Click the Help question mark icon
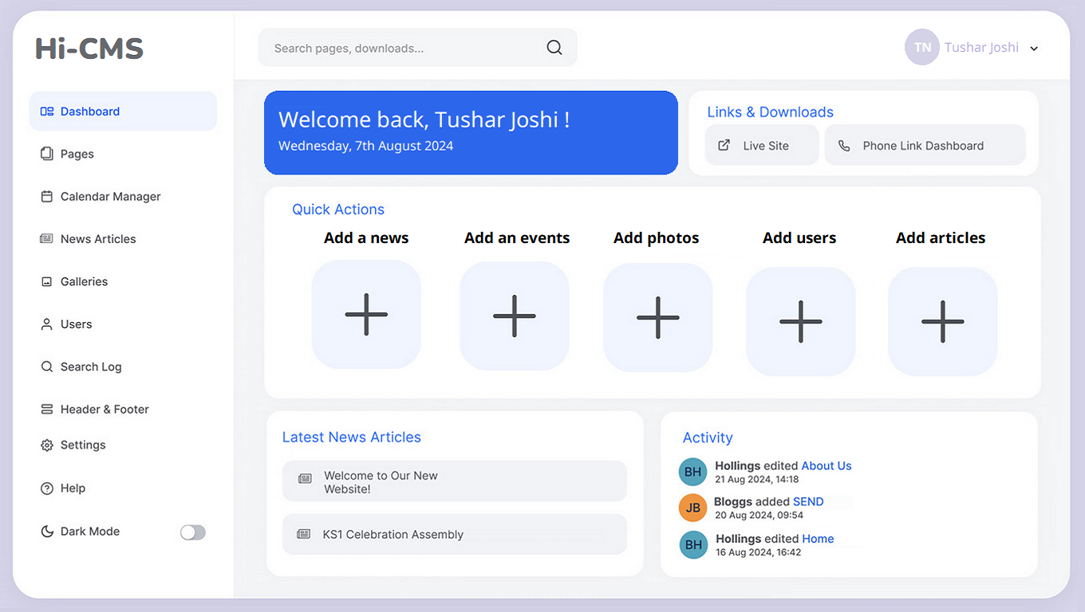The width and height of the screenshot is (1085, 612). point(47,488)
